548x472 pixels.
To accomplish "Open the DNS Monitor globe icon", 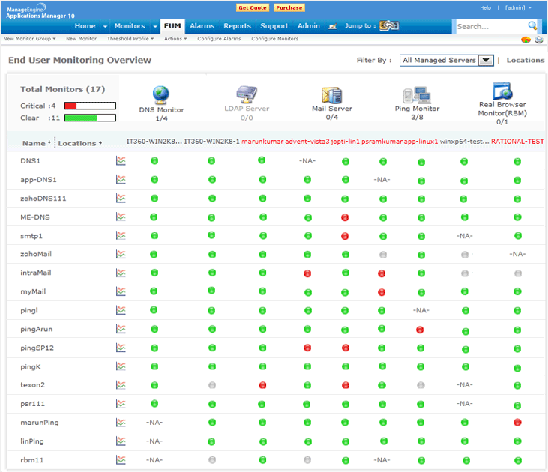I will tap(160, 95).
